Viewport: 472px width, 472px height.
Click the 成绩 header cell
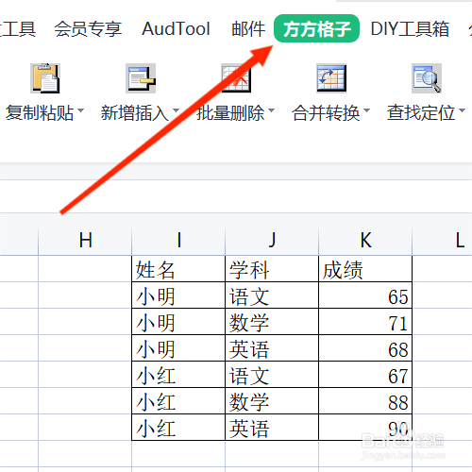pyautogui.click(x=365, y=269)
